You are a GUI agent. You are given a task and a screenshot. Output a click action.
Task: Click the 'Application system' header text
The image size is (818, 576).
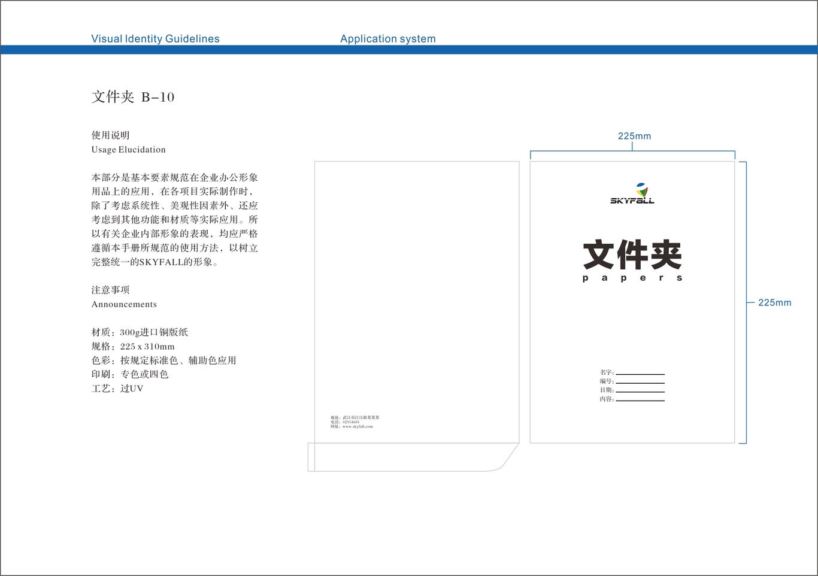[388, 39]
